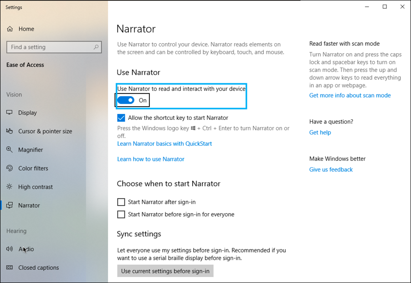Open Get more info about scan mode

point(349,95)
